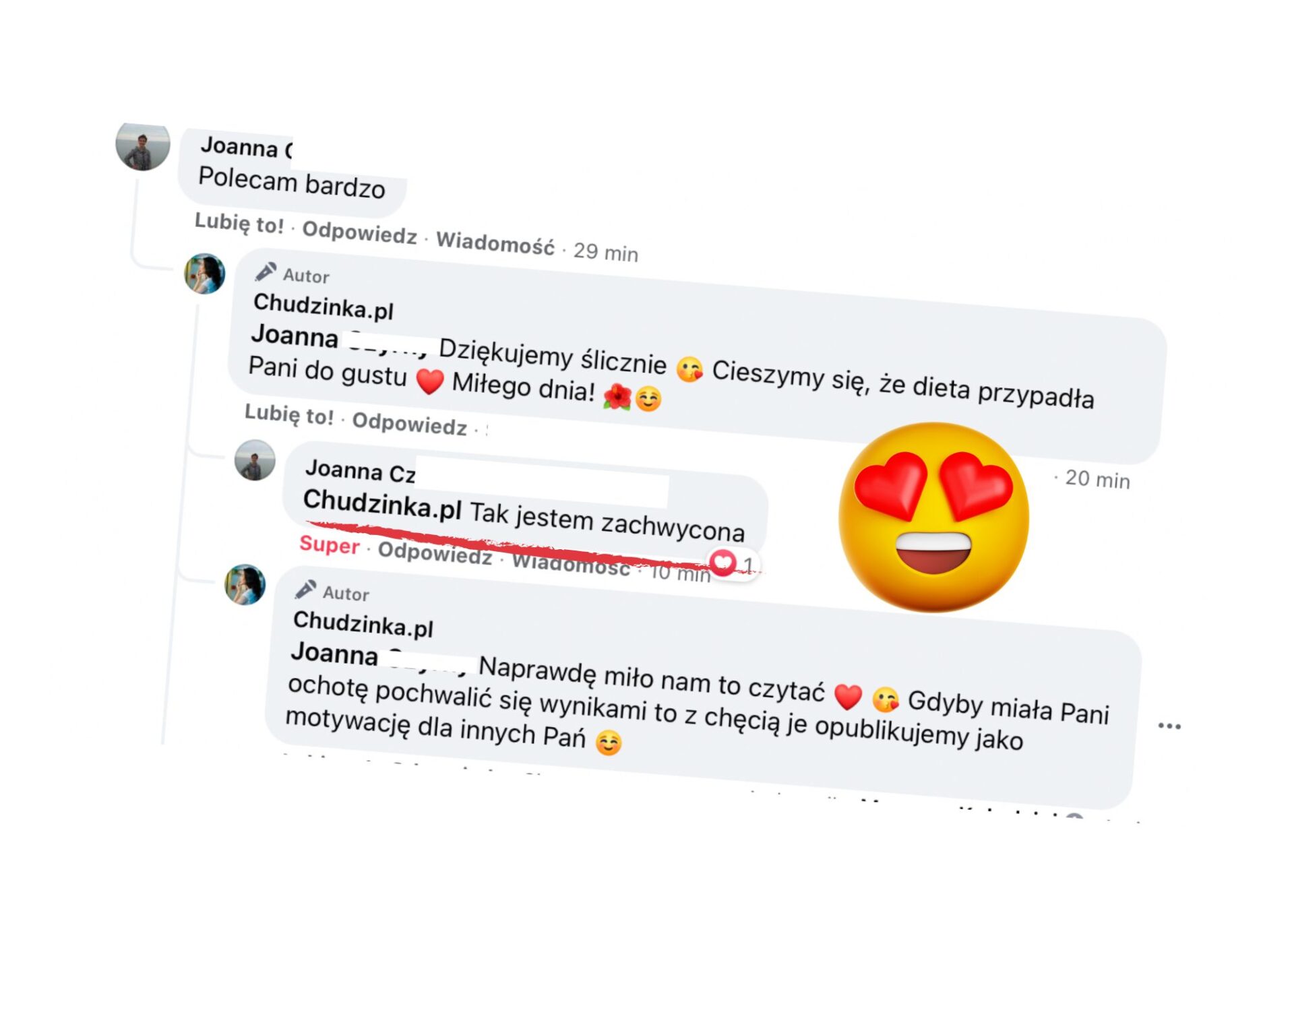1294x1035 pixels.
Task: Click 'Odpowiedz' under Polecam bardzo comment
Action: click(360, 232)
